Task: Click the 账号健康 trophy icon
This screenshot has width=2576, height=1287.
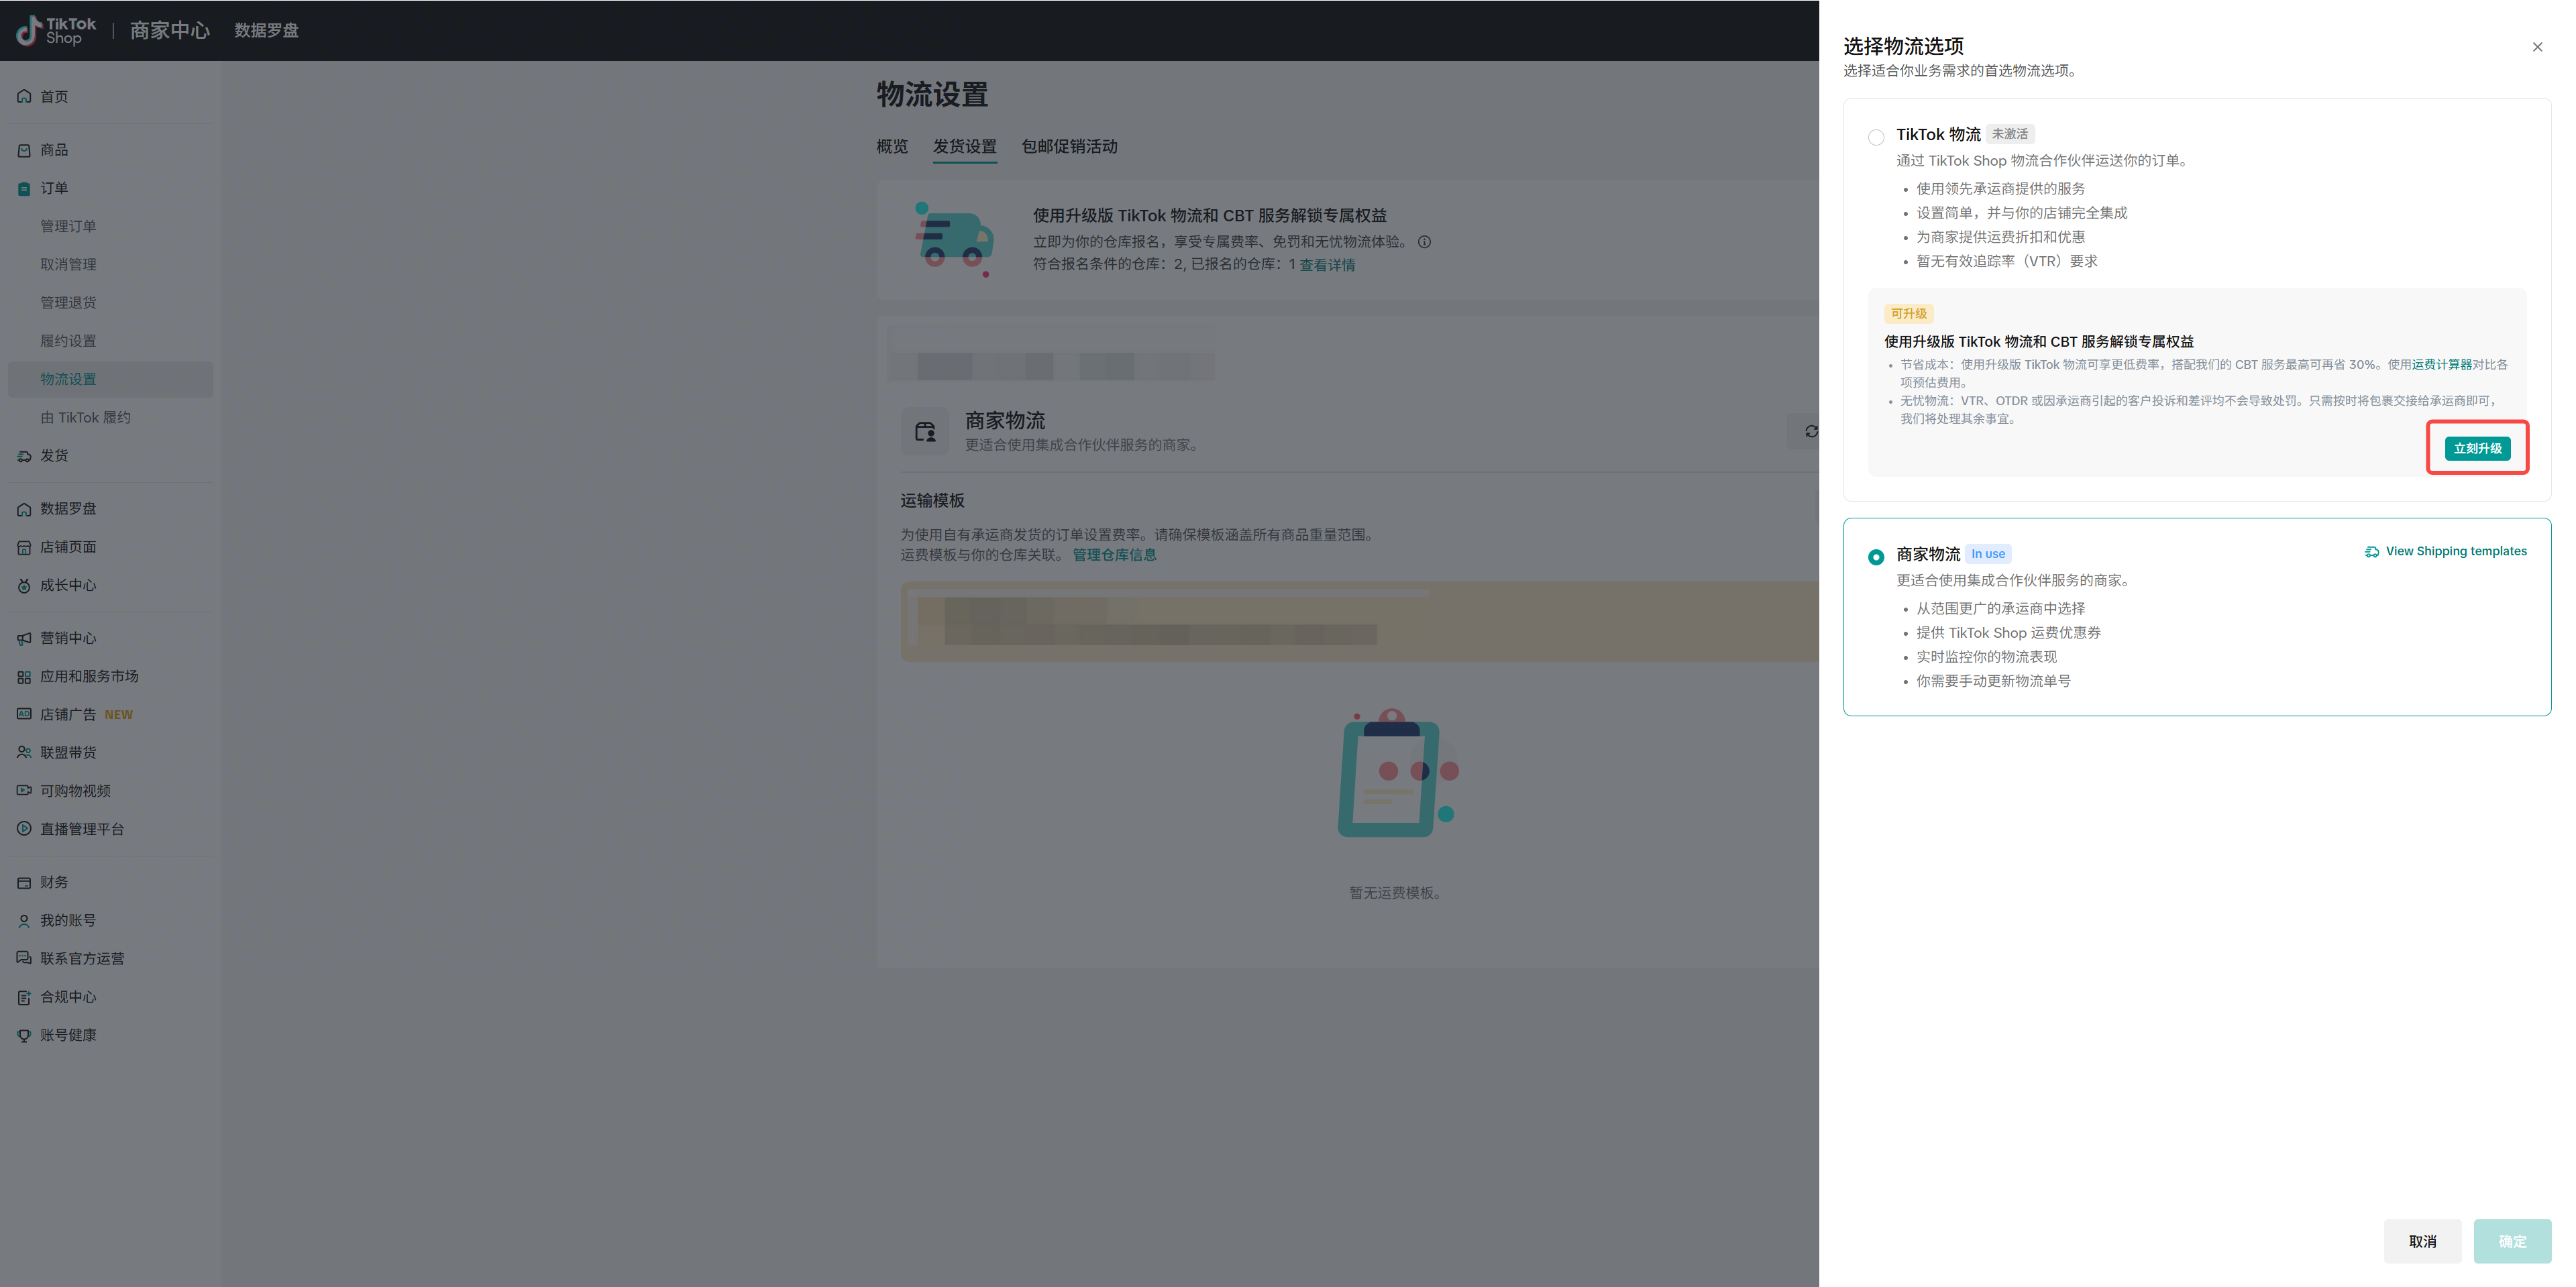Action: [24, 1036]
